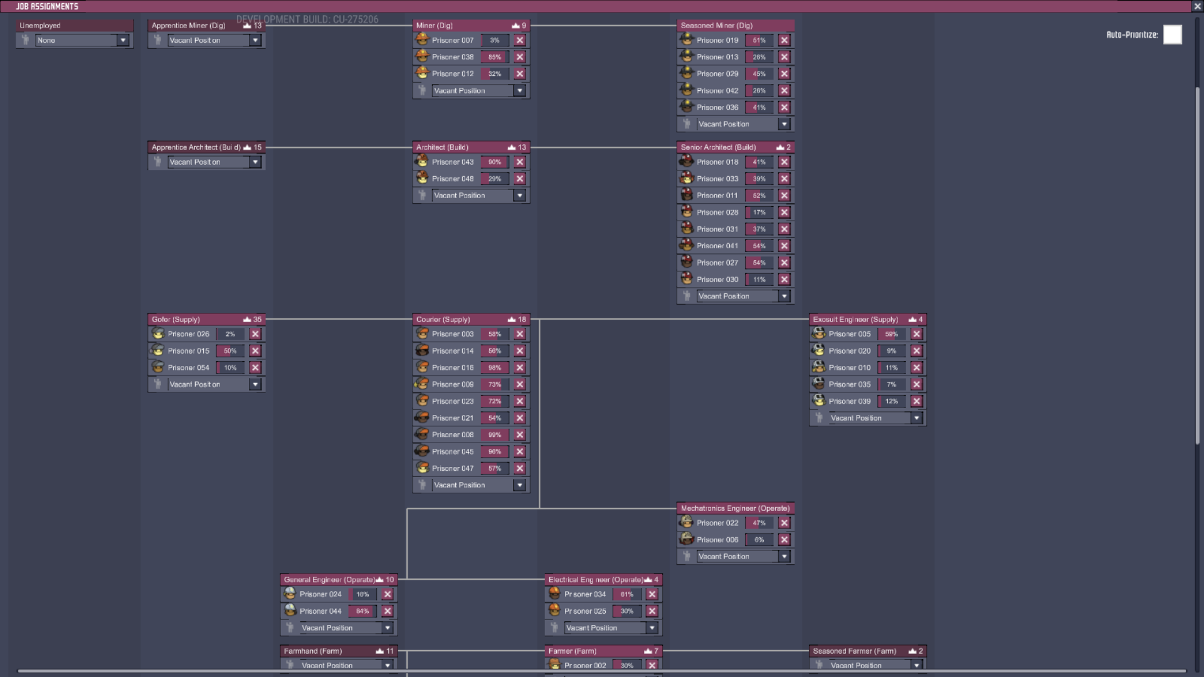The width and height of the screenshot is (1204, 677).
Task: Remove Prisoner 007 from Miner job
Action: tap(519, 40)
